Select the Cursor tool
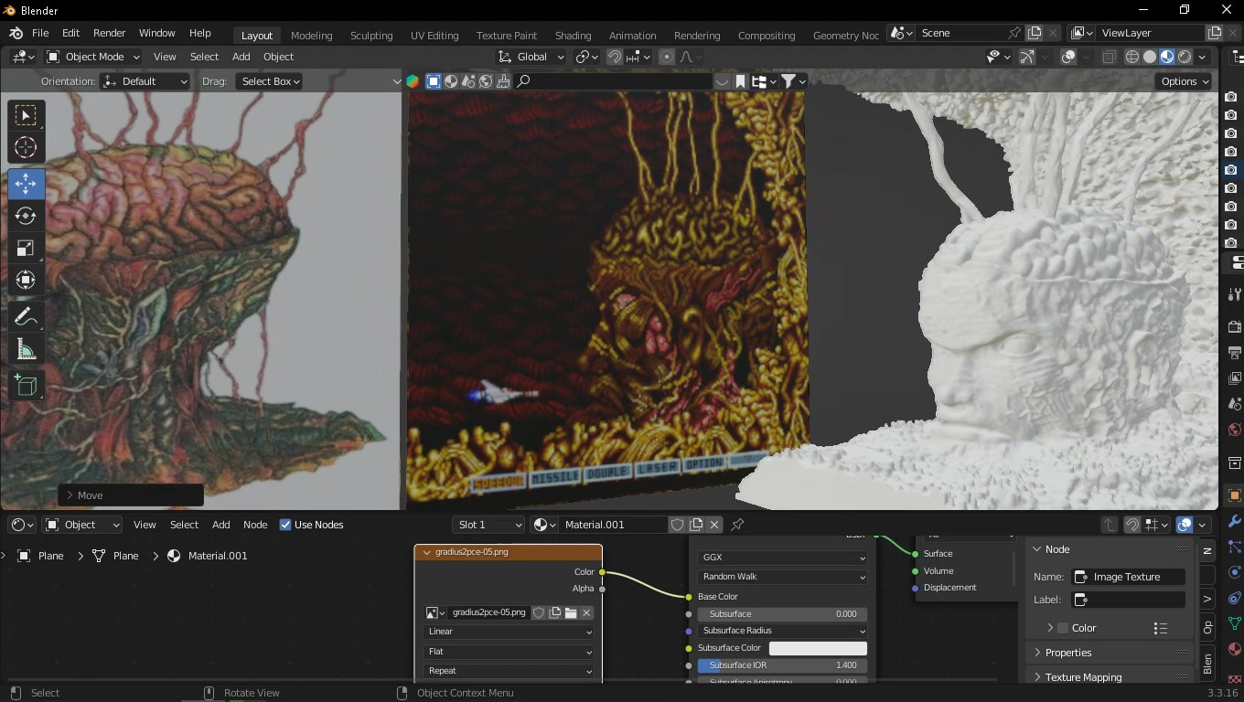The image size is (1244, 702). point(26,147)
